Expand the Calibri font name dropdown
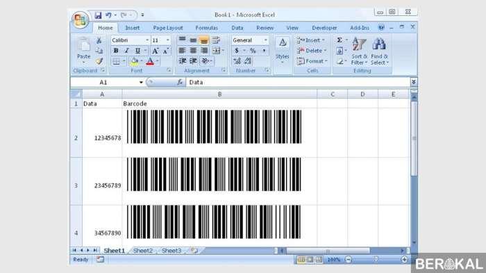The image size is (486, 273). tap(147, 40)
